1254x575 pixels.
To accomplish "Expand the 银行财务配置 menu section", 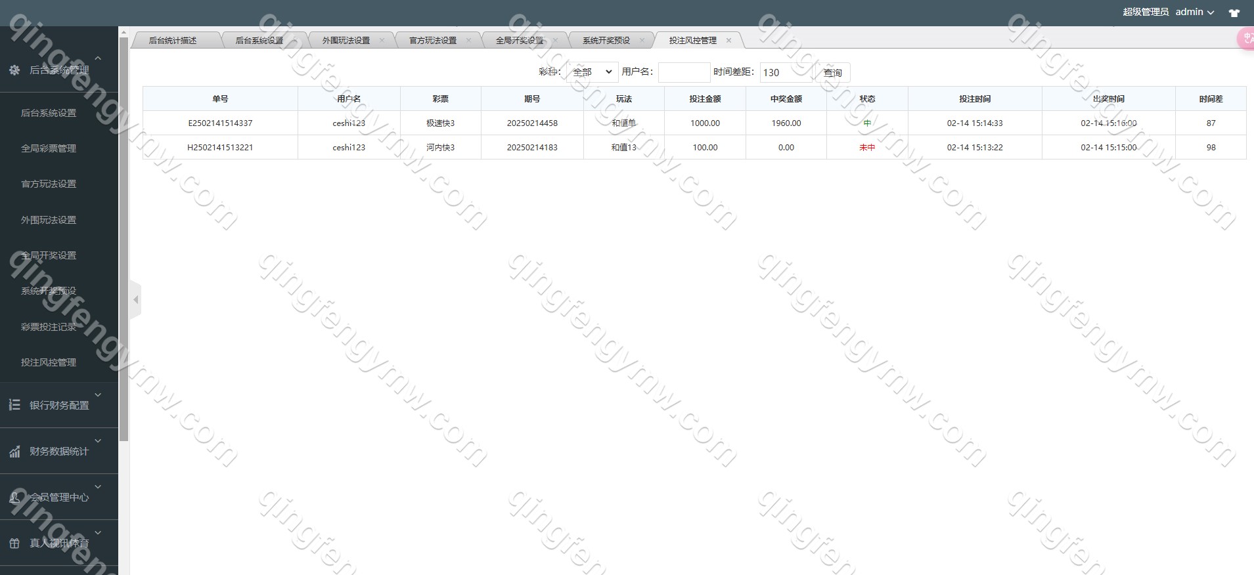I will coord(98,394).
